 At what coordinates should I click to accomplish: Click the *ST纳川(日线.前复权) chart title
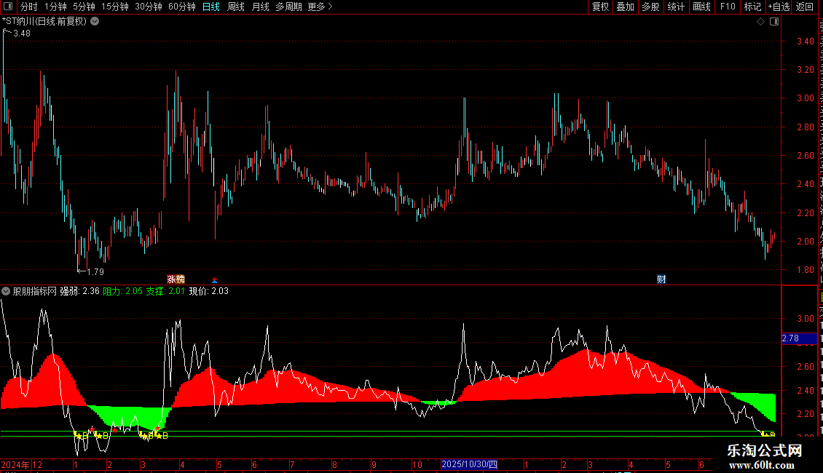coord(44,21)
